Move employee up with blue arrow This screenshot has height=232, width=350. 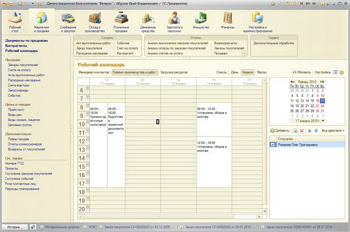click(309, 131)
